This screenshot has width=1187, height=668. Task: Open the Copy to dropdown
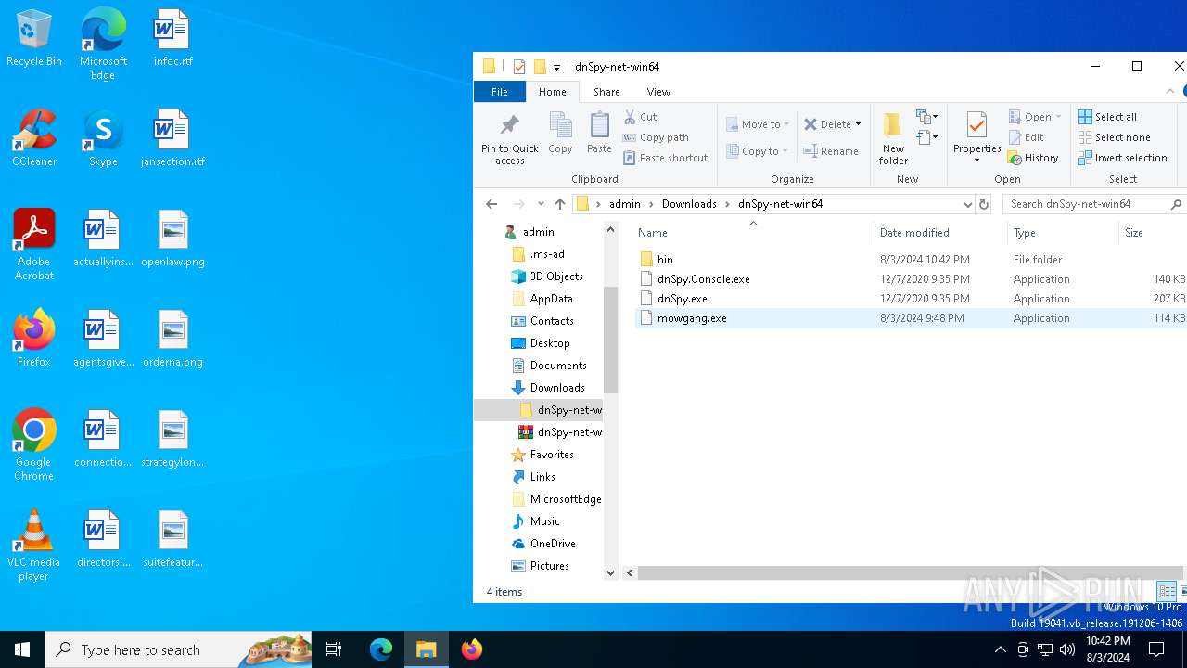click(758, 151)
